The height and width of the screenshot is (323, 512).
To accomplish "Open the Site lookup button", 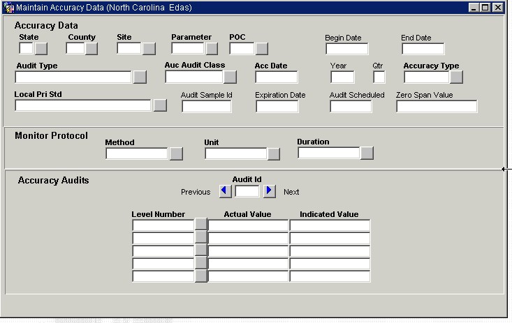I will 149,49.
